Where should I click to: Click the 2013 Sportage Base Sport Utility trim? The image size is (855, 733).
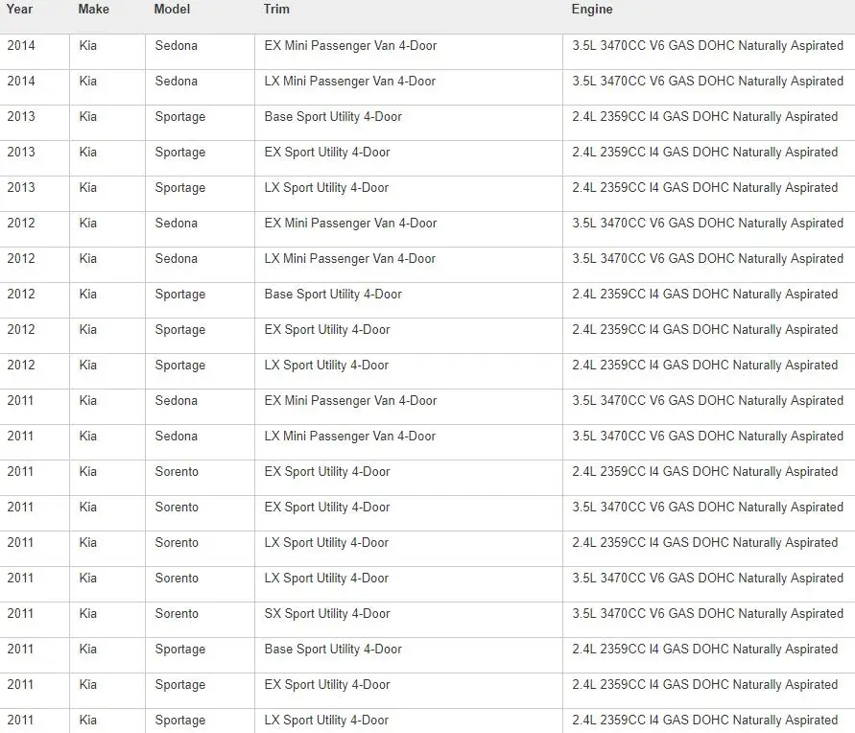(x=333, y=117)
